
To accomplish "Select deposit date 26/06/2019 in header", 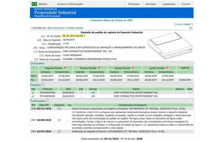I will pos(69,40).
